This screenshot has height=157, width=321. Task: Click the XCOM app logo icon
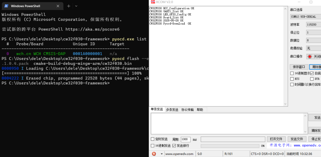coord(153,2)
